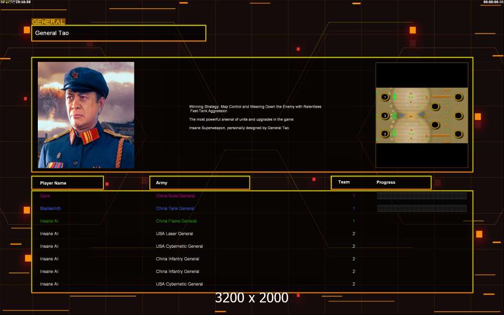The image size is (504, 315).
Task: Click the General Tao name field
Action: coord(119,33)
